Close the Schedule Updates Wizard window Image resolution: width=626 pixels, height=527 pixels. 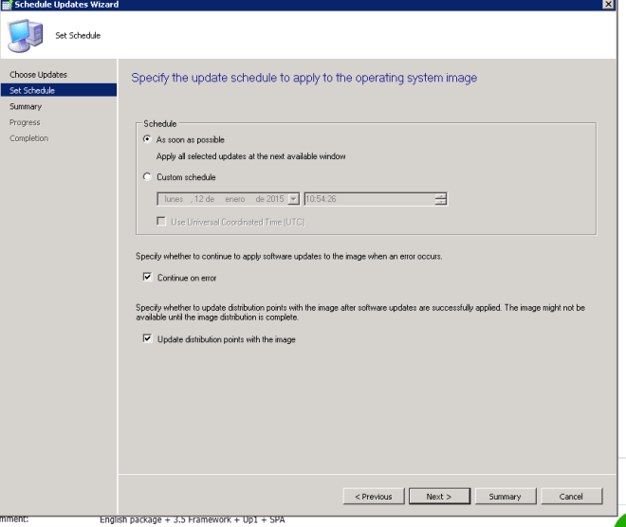(x=607, y=5)
